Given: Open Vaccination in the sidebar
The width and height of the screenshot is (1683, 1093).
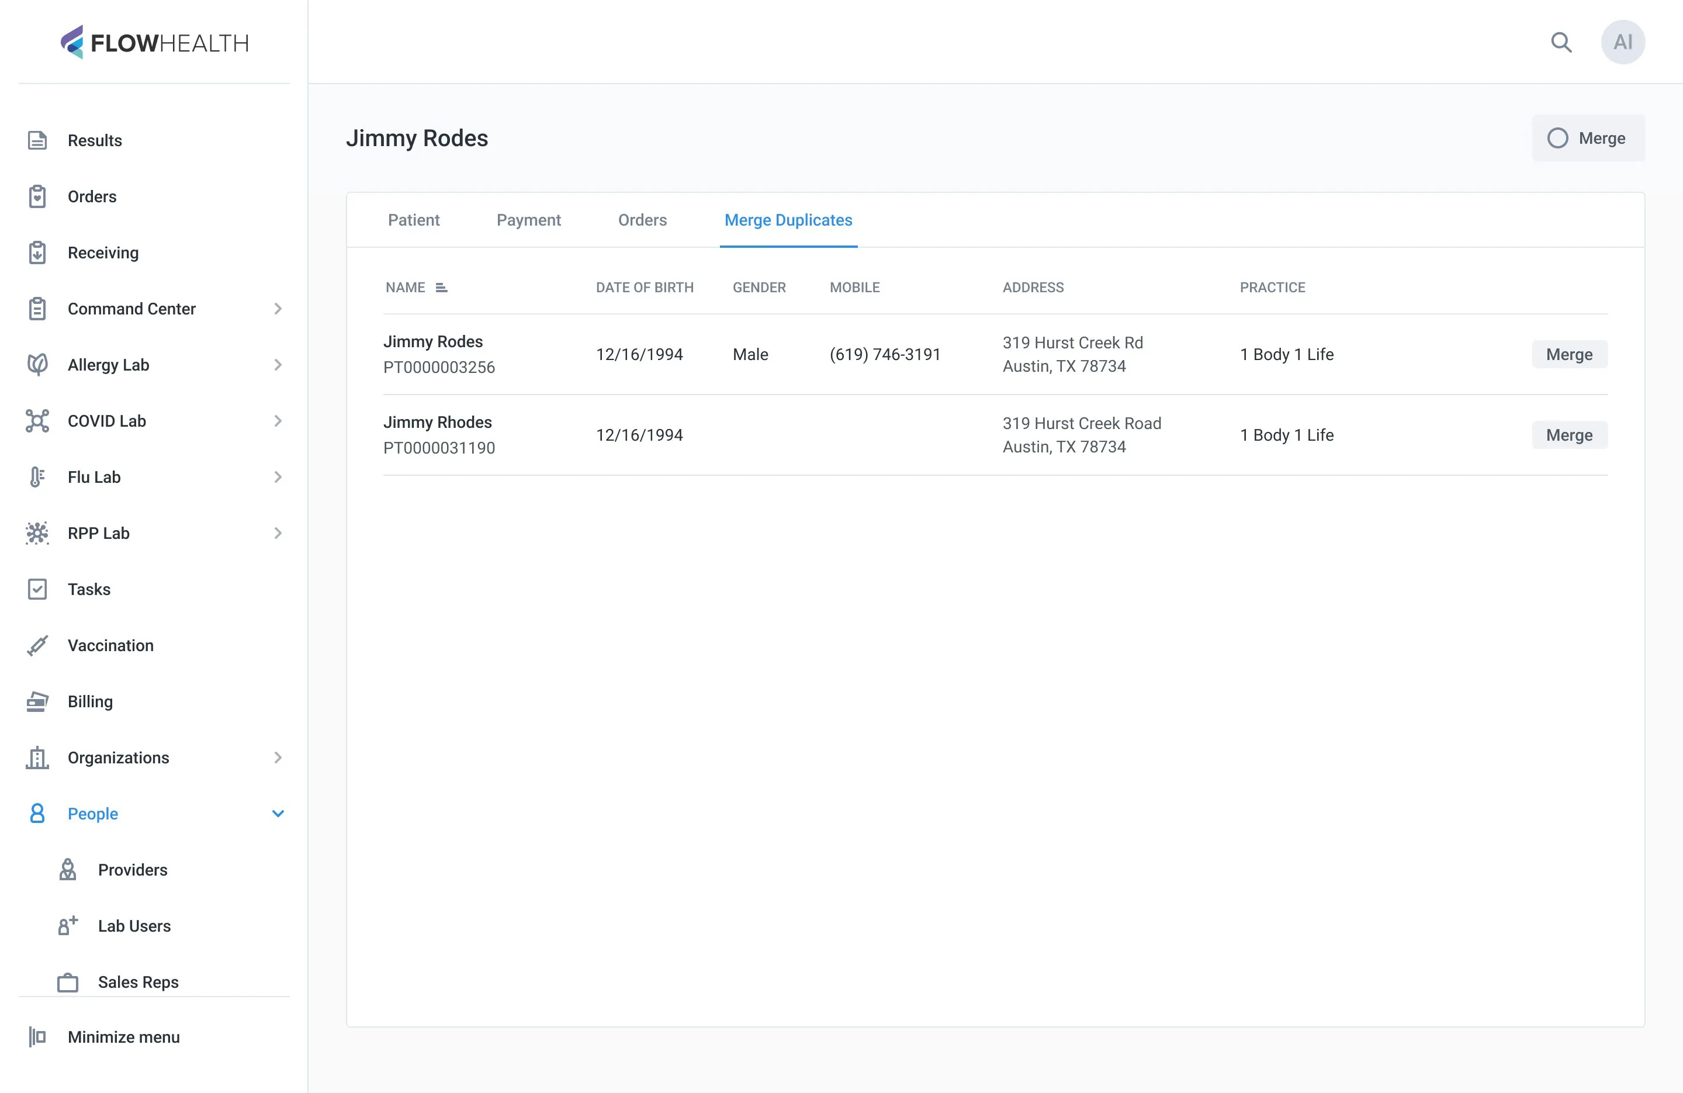Looking at the screenshot, I should 110,645.
